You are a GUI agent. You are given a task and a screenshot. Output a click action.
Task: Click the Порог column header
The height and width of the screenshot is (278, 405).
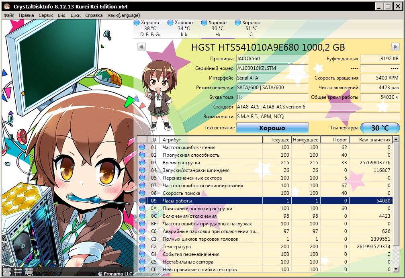click(335, 140)
